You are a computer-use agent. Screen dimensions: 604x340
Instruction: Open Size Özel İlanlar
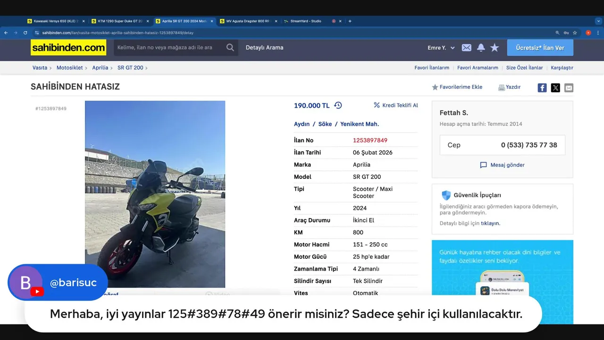point(524,68)
